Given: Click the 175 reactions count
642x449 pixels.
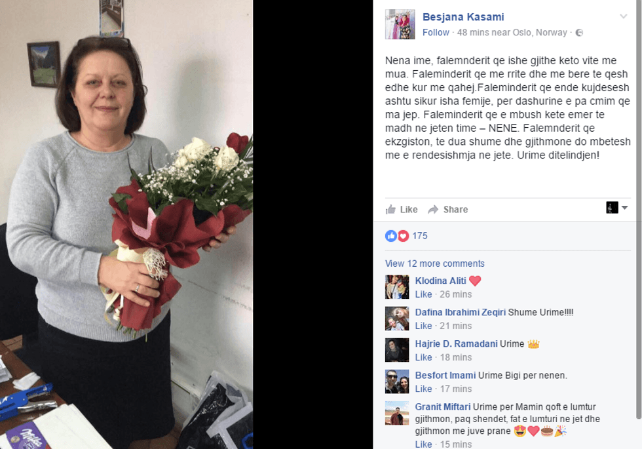Looking at the screenshot, I should click(420, 235).
